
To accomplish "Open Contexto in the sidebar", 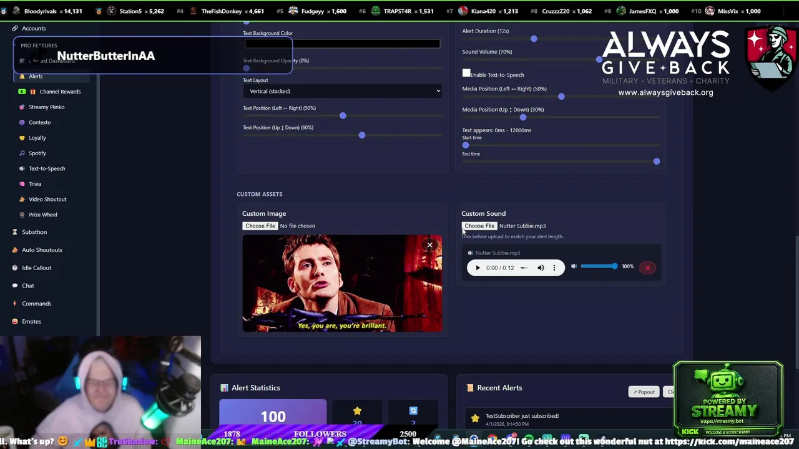I will (39, 122).
